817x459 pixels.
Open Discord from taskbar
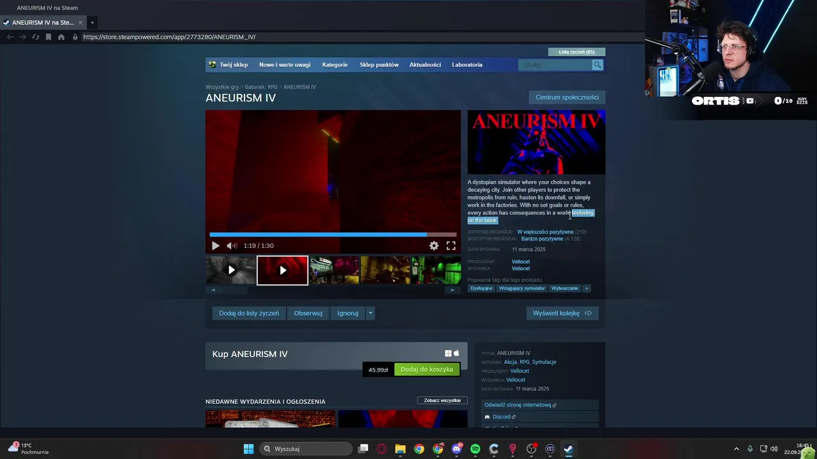[x=456, y=449]
